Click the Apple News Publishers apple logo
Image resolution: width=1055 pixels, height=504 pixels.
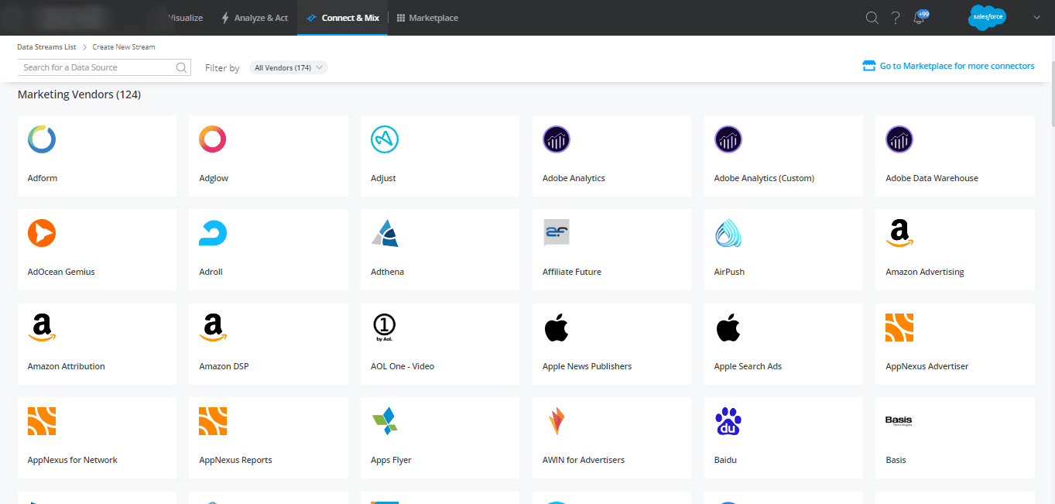click(x=557, y=327)
